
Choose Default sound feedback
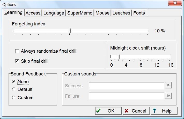point(14,89)
